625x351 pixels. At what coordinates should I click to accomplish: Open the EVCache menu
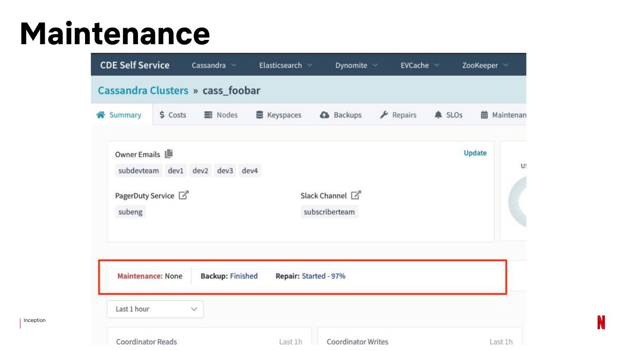coord(419,65)
